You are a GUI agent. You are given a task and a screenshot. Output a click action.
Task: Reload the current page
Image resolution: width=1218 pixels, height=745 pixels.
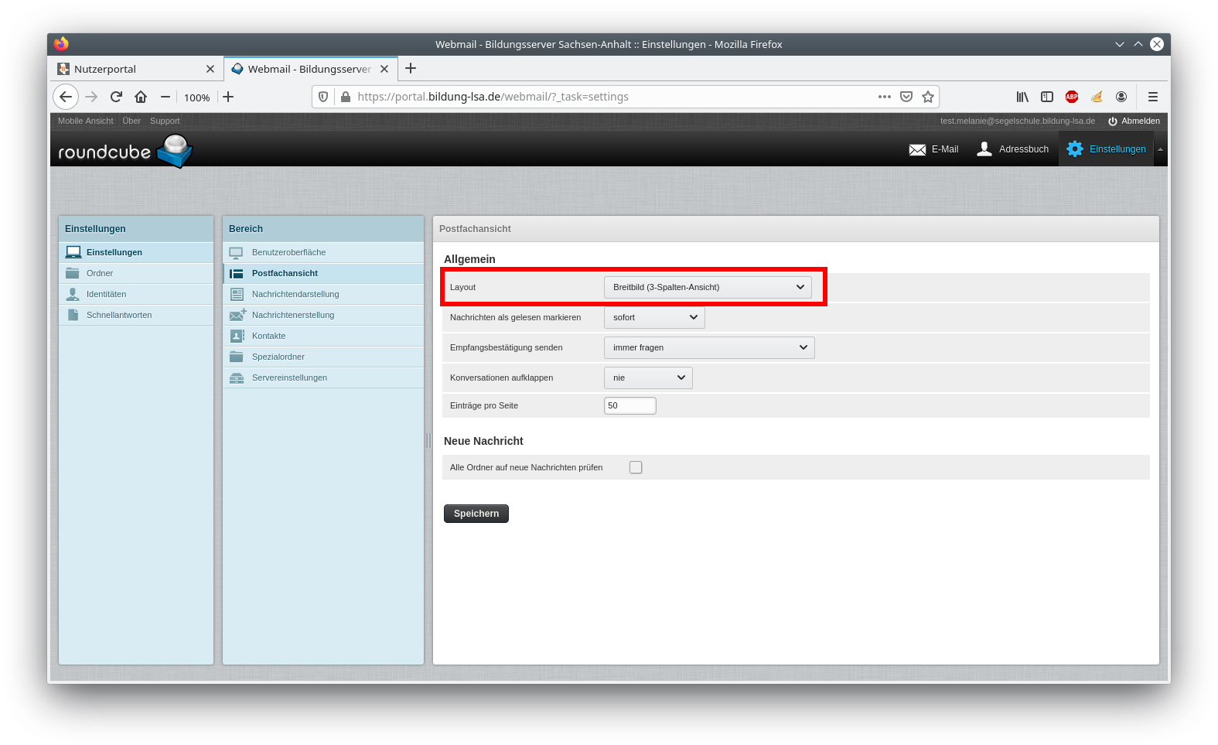click(x=116, y=97)
